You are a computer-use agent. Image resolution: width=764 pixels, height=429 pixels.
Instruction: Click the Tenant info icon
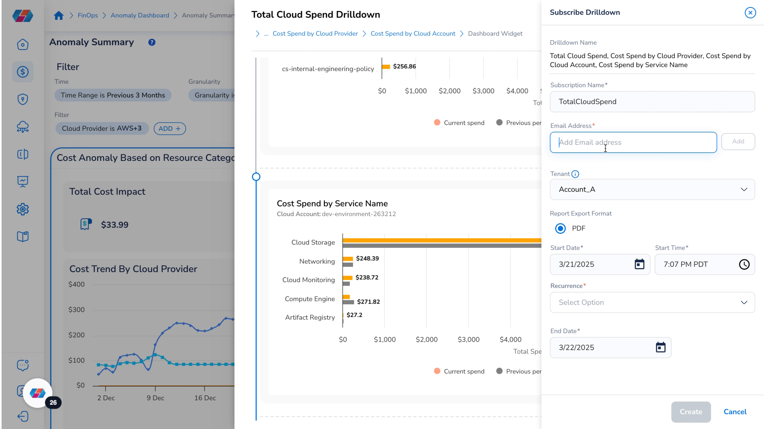click(x=575, y=174)
